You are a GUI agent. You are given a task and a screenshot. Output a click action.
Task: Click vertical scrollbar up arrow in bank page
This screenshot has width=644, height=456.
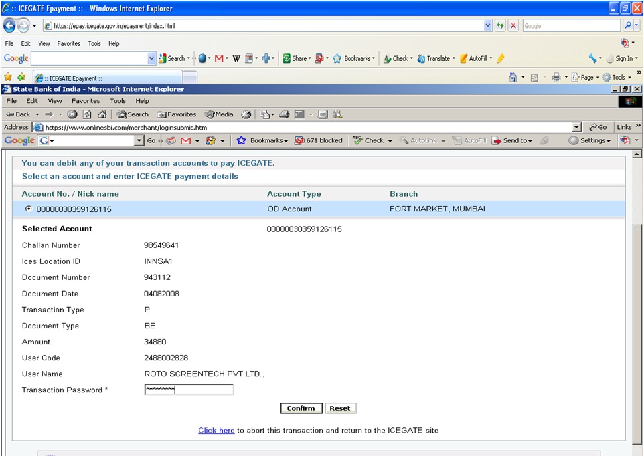(x=637, y=154)
